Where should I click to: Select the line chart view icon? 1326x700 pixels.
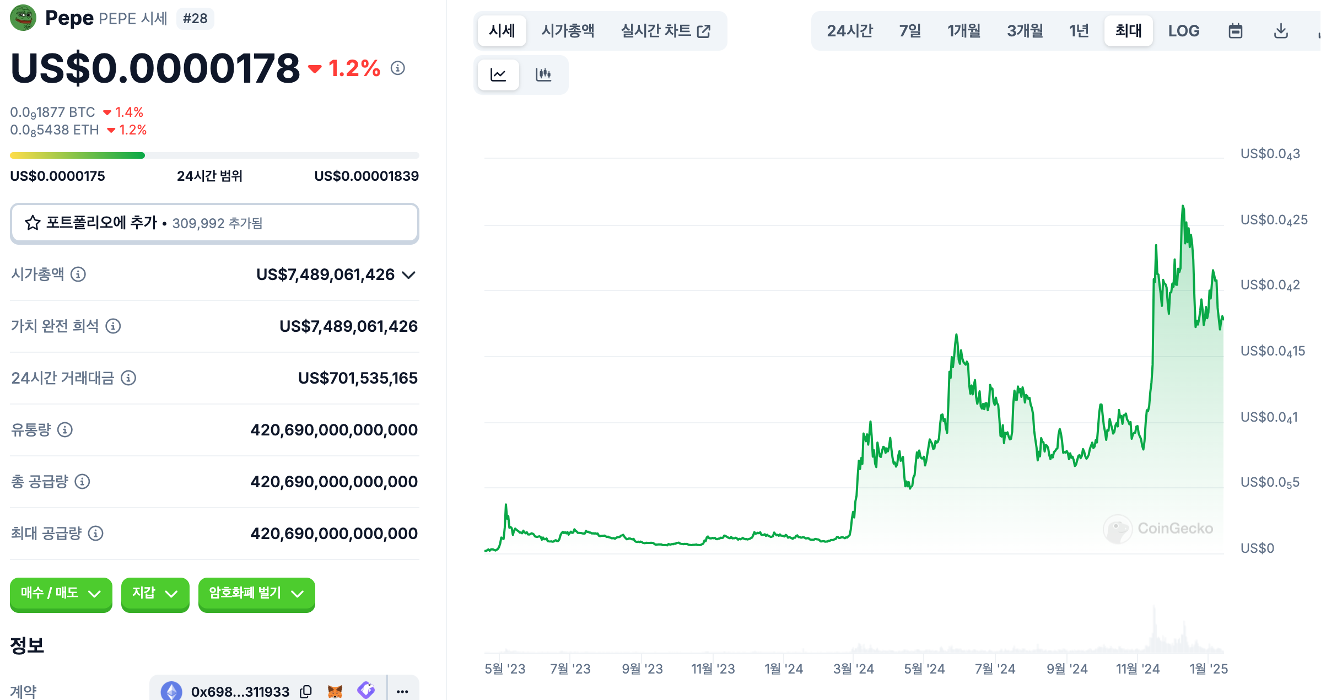tap(498, 74)
